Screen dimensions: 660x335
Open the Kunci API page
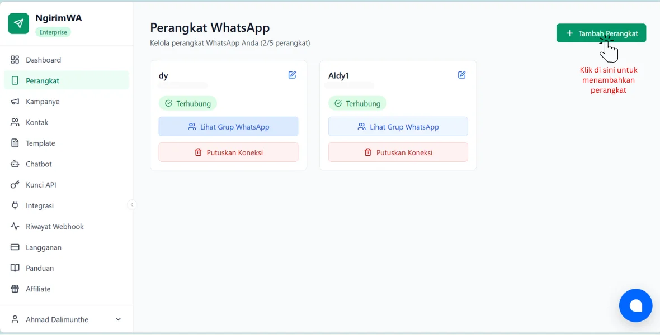(x=67, y=184)
